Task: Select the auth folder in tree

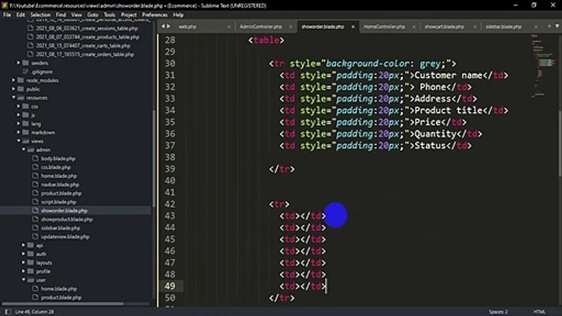Action: click(x=41, y=254)
